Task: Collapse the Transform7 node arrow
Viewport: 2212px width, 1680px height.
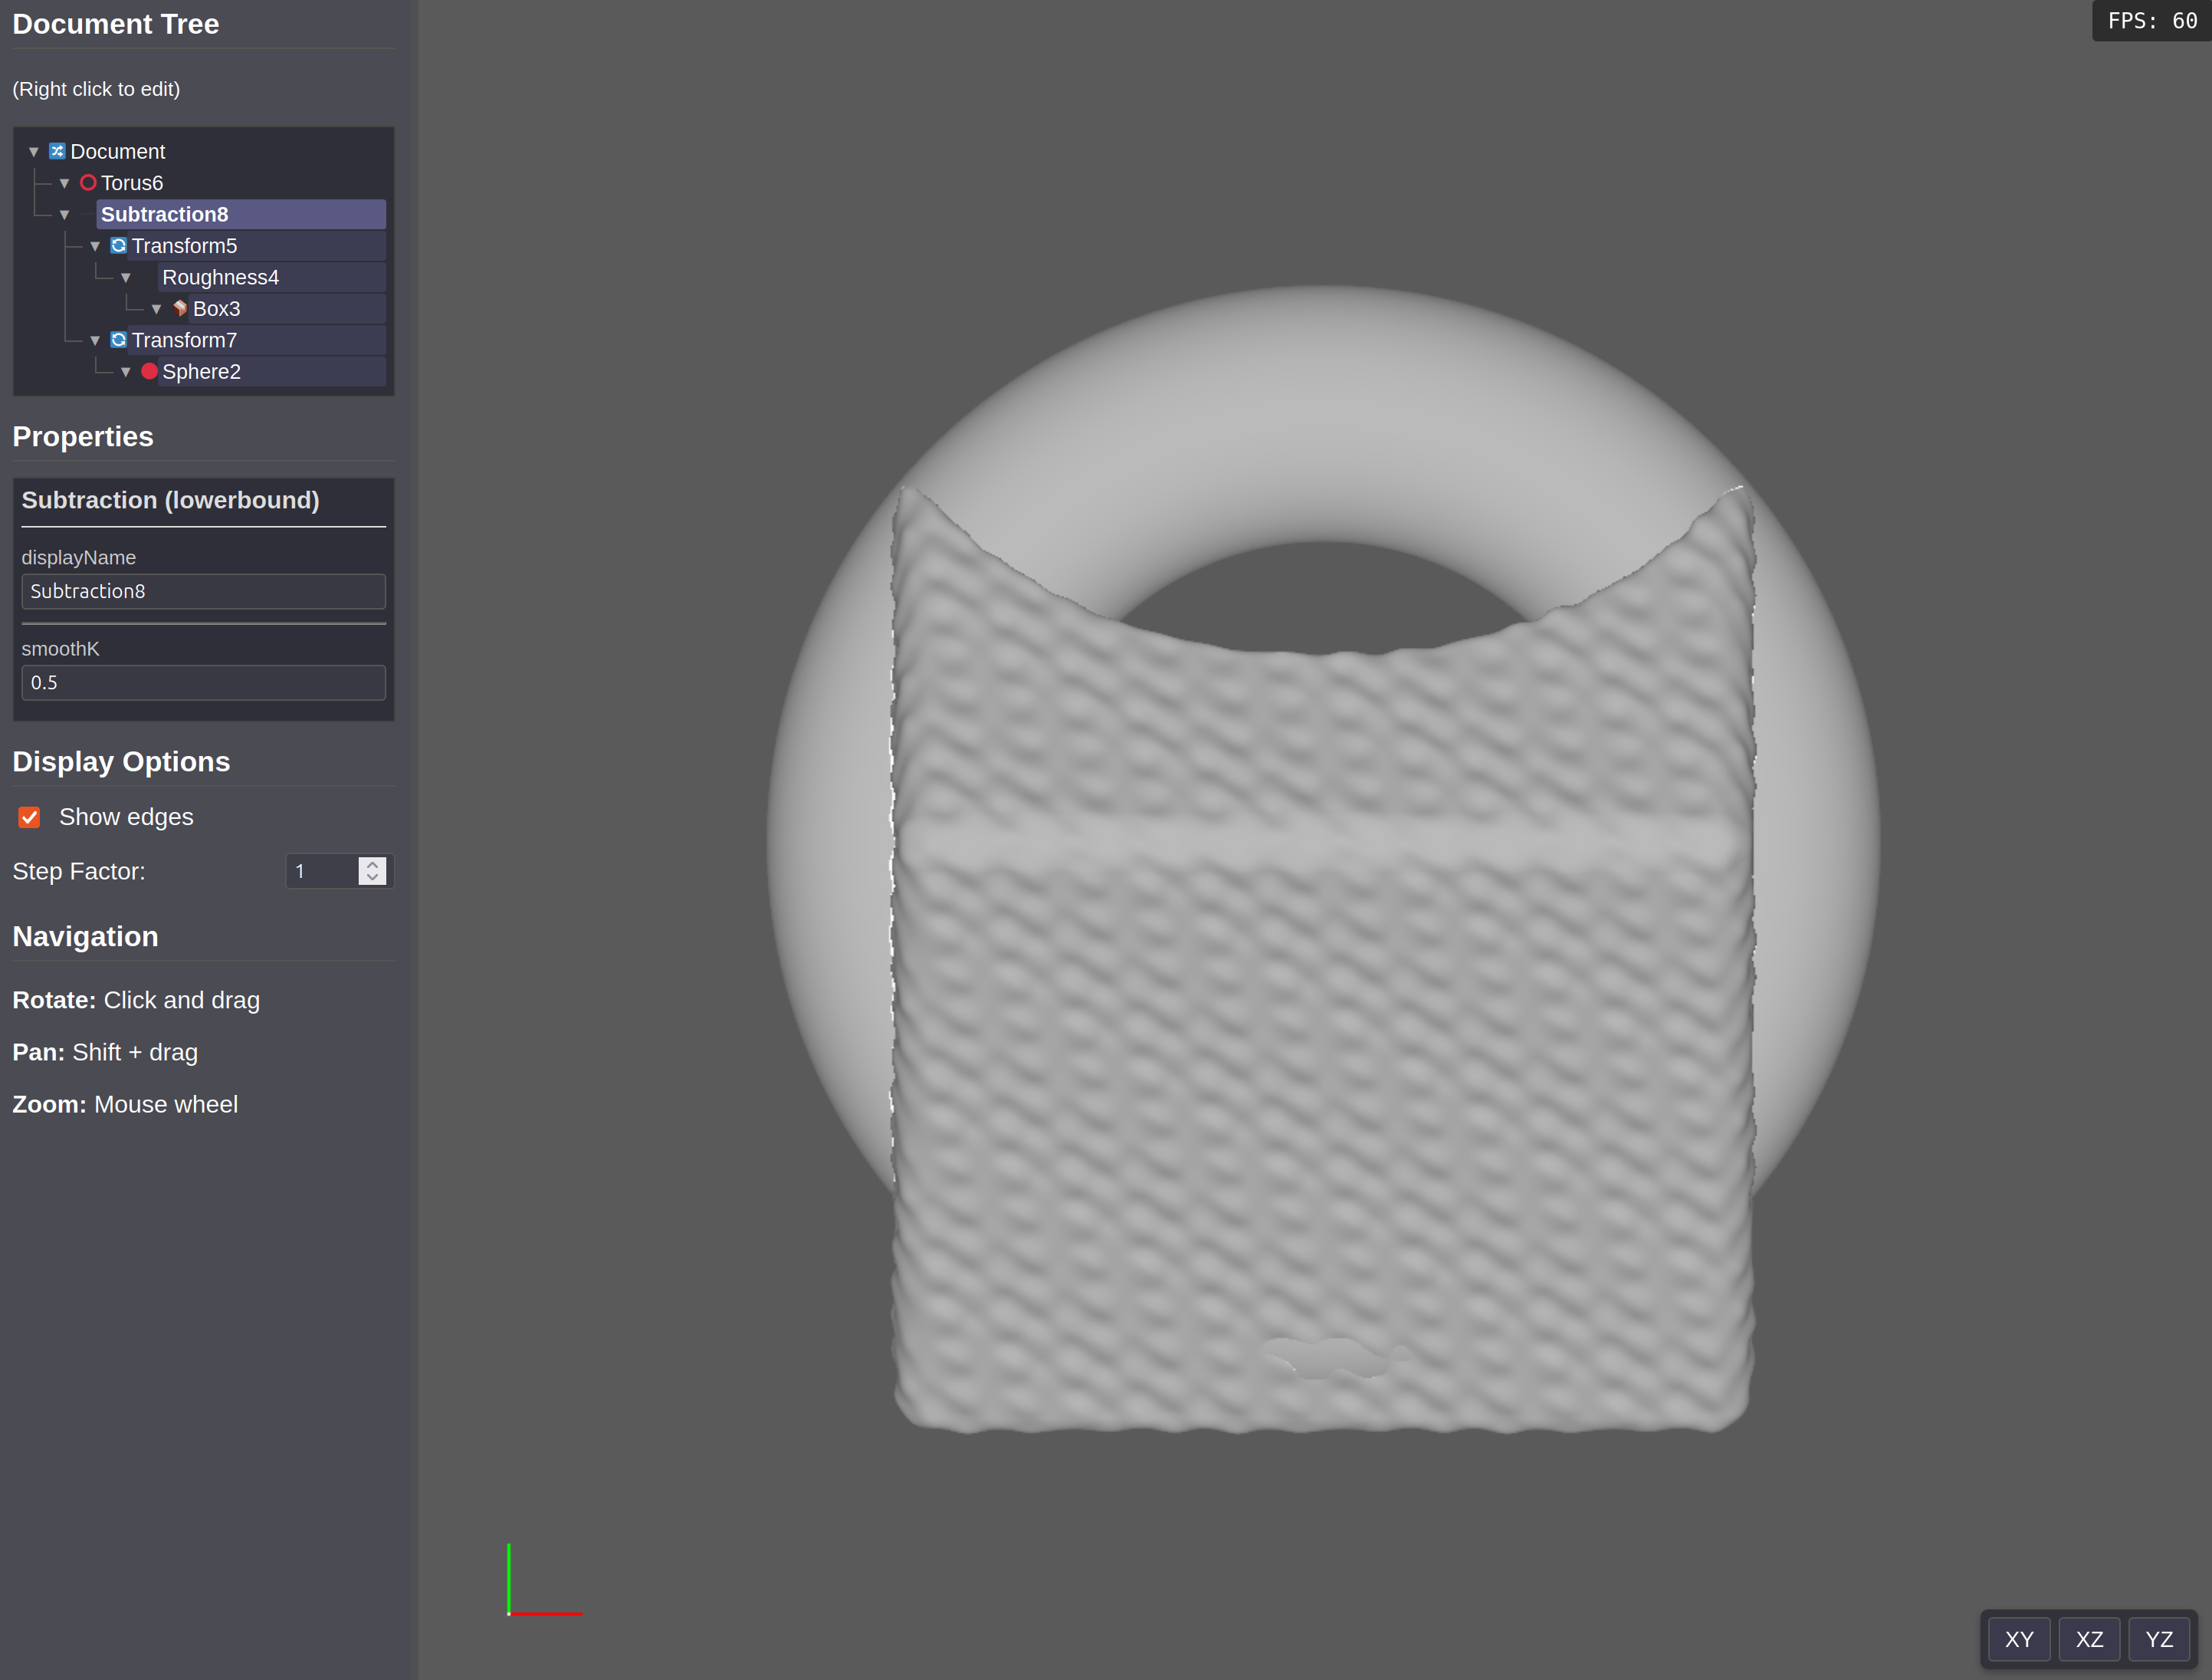Action: pyautogui.click(x=95, y=341)
